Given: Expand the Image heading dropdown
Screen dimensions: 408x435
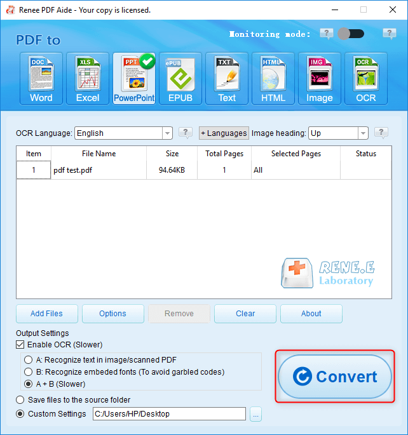Looking at the screenshot, I should [363, 133].
